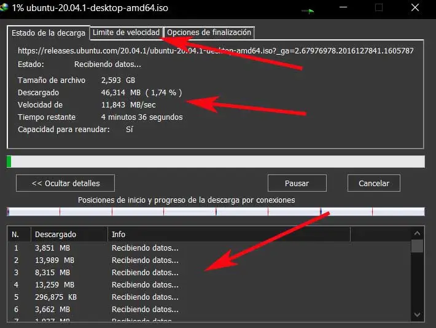Select connection row 6 with 3,662 MB
The width and height of the screenshot is (436, 328).
click(x=209, y=309)
